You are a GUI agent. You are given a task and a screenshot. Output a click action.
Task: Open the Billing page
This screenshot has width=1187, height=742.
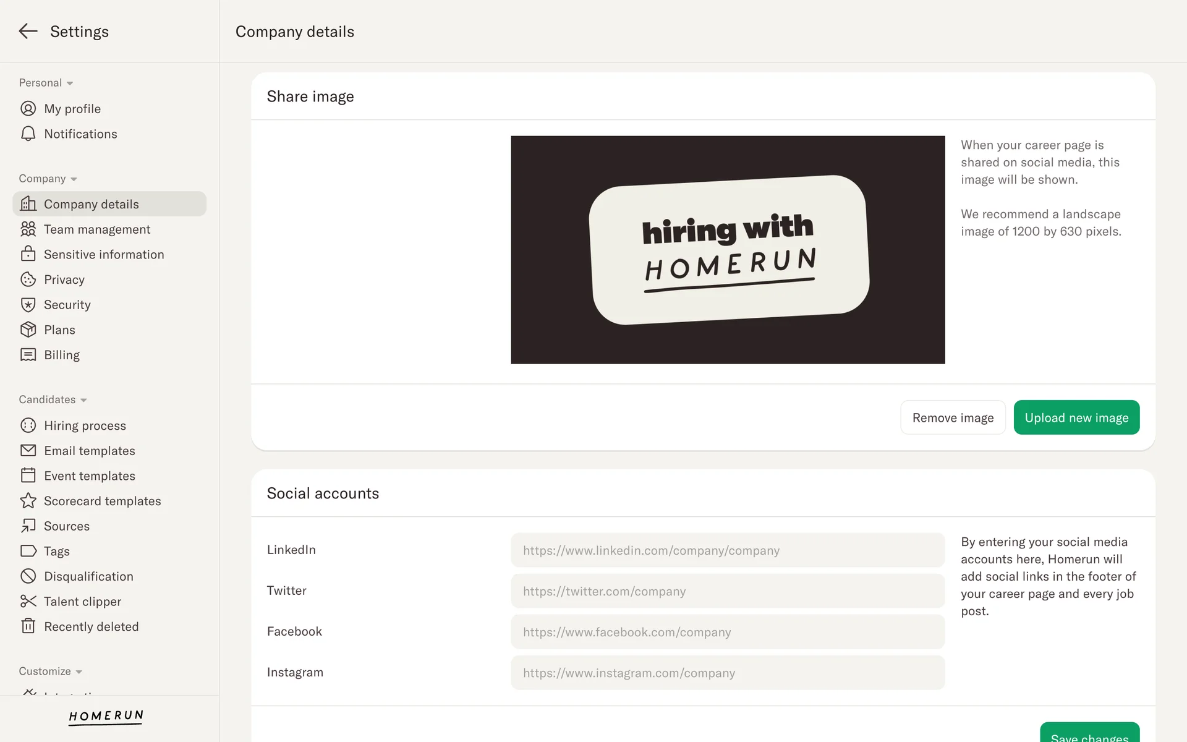tap(62, 355)
